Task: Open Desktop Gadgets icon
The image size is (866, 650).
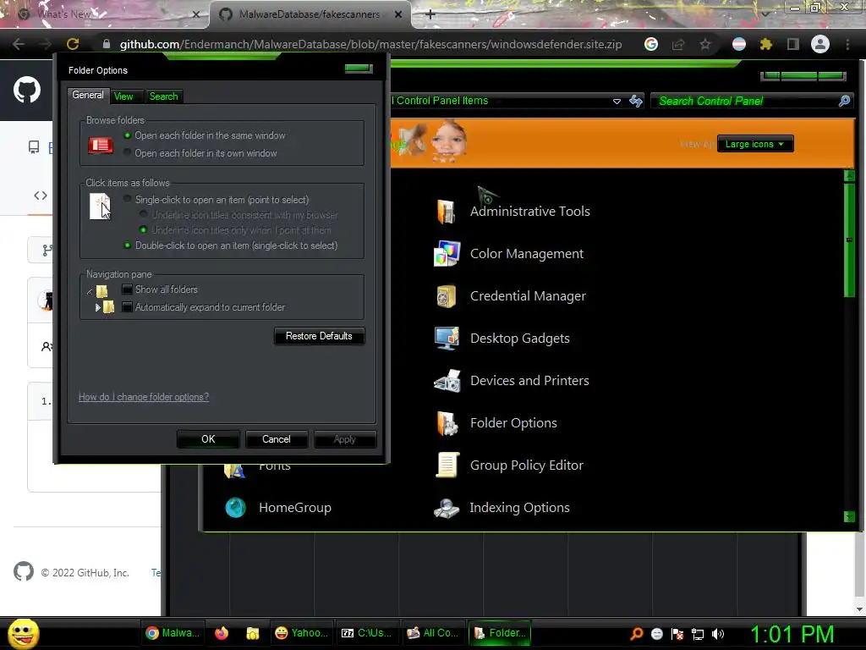Action: 447,339
